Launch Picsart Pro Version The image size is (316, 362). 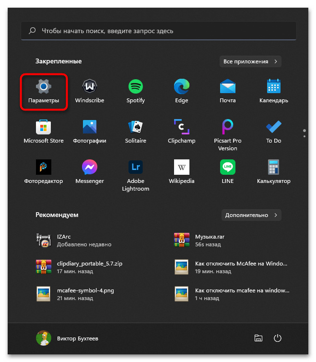(228, 135)
